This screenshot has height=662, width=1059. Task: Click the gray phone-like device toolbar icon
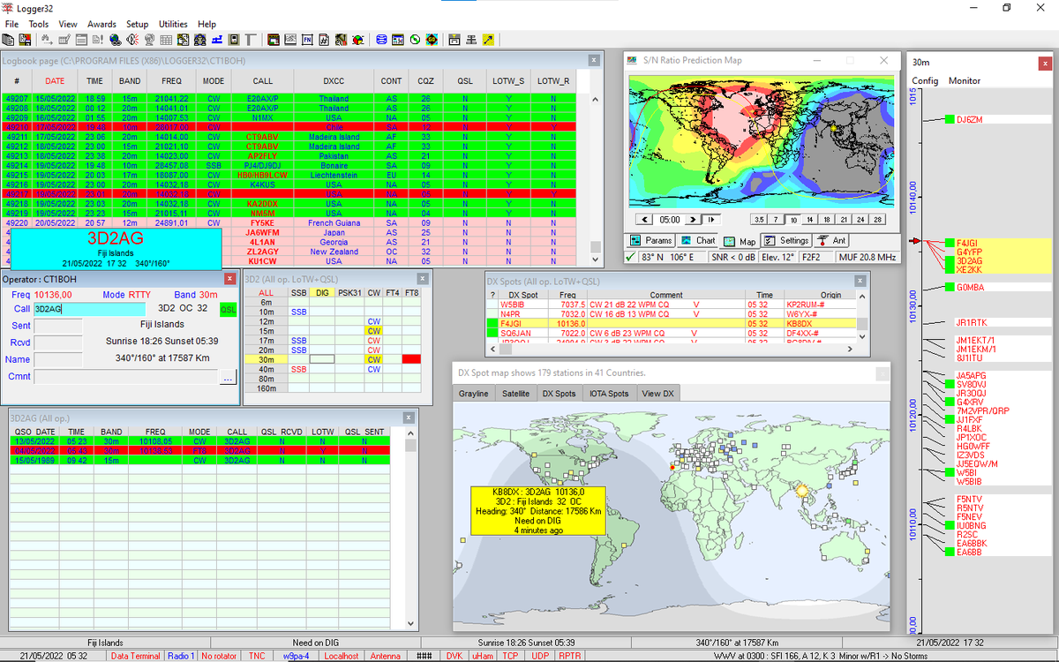click(x=234, y=40)
